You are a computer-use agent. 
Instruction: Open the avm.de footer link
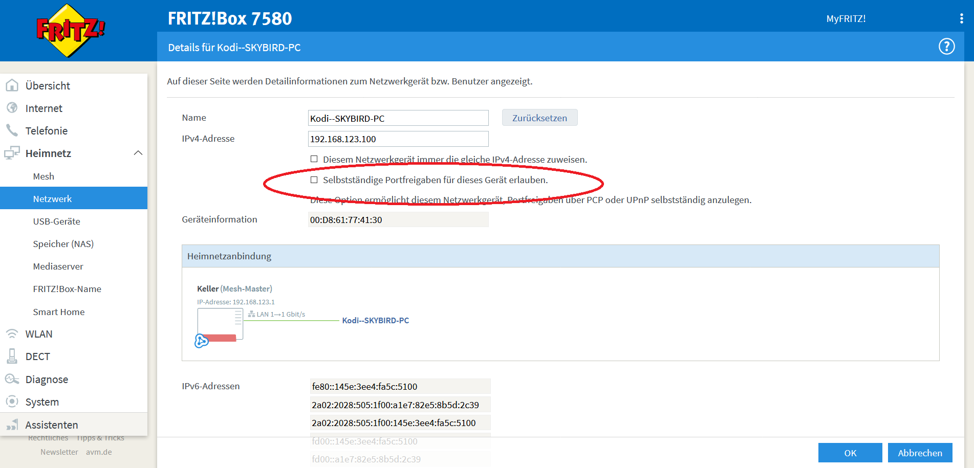[x=99, y=452]
